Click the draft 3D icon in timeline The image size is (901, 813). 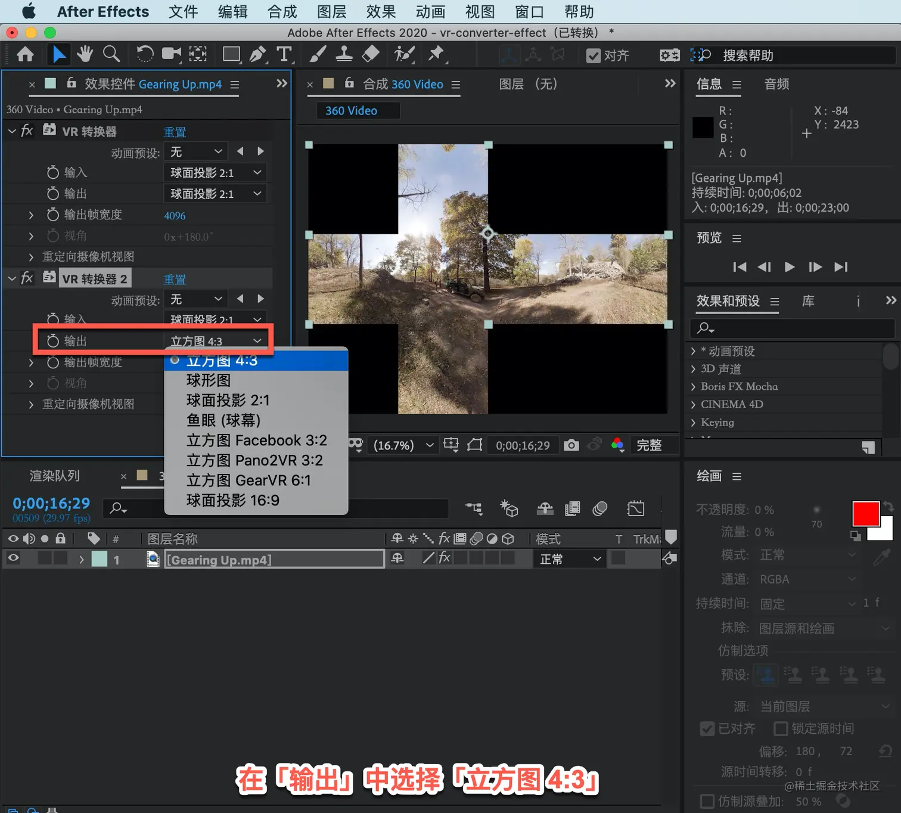coord(509,508)
